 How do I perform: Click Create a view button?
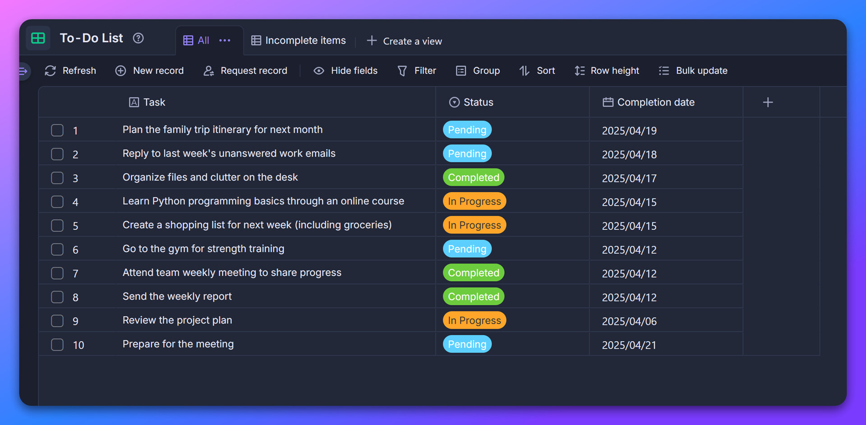coord(404,41)
